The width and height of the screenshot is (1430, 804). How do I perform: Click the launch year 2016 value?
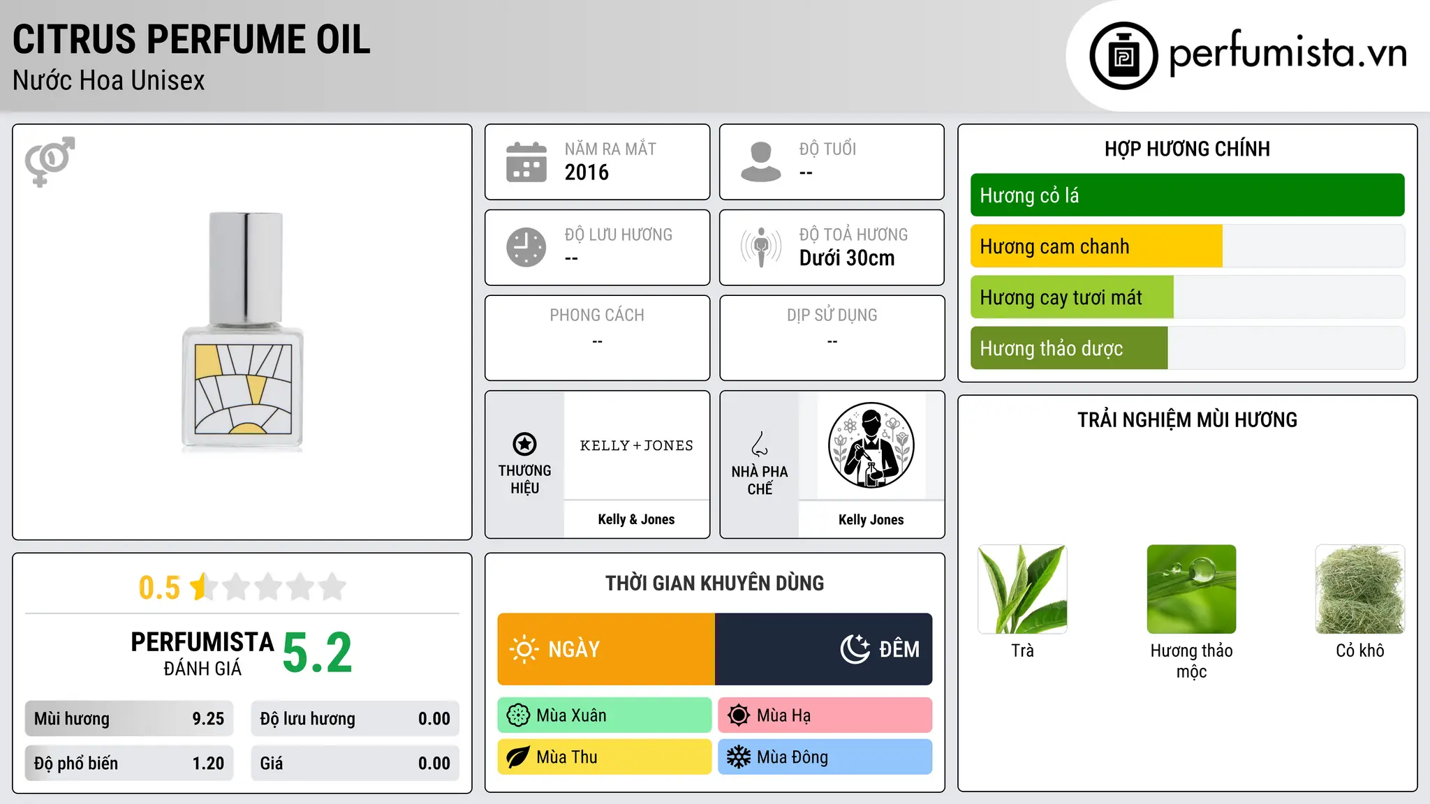coord(587,172)
